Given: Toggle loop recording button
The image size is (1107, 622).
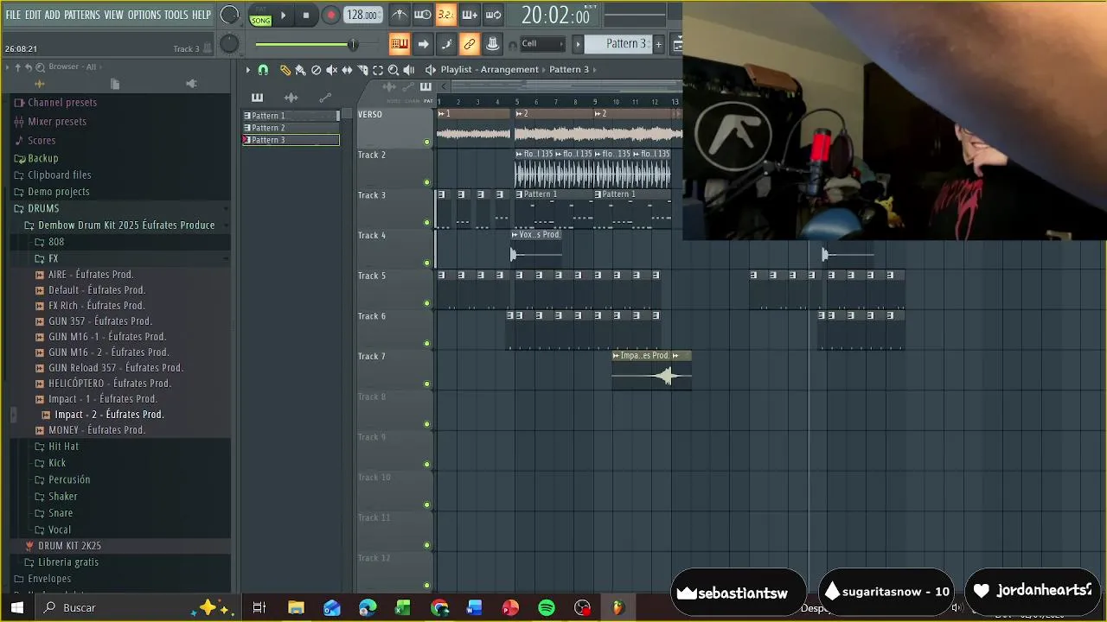Looking at the screenshot, I should (x=493, y=15).
